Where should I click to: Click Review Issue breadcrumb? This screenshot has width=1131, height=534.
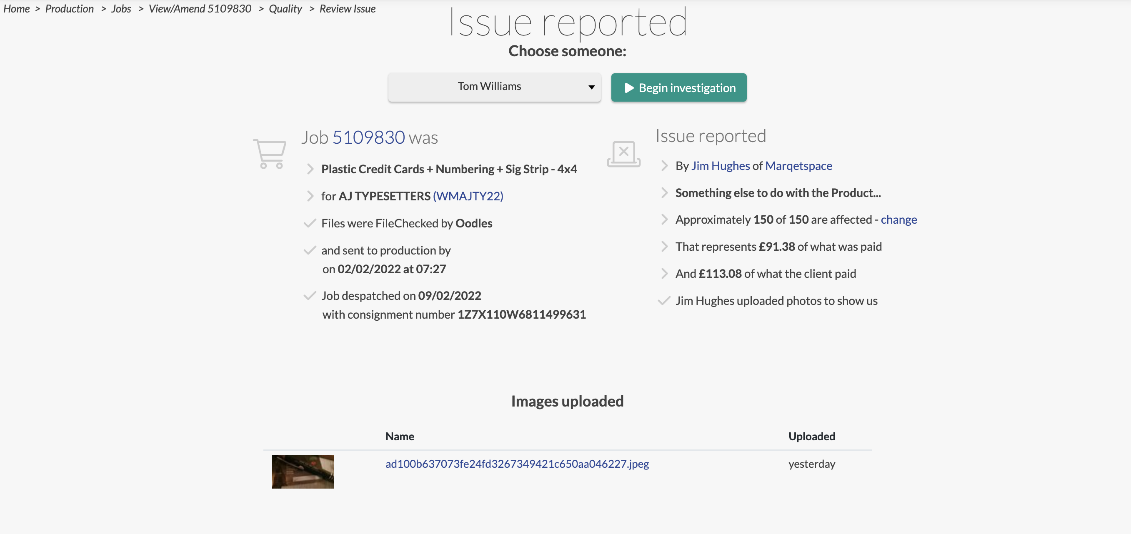(348, 9)
